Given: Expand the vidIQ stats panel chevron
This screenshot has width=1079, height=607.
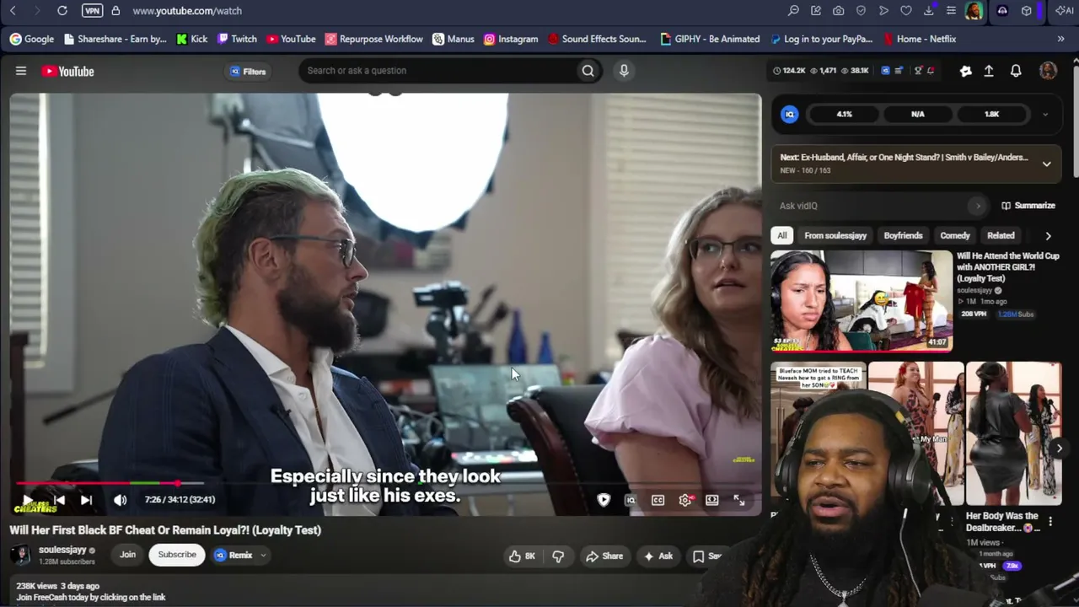Looking at the screenshot, I should pyautogui.click(x=1045, y=115).
